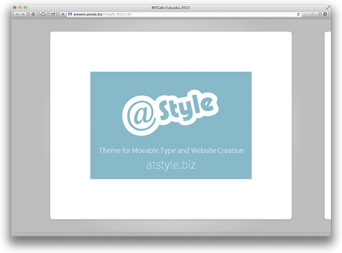Close the Safari window with red button
The image size is (342, 253).
(x=14, y=8)
